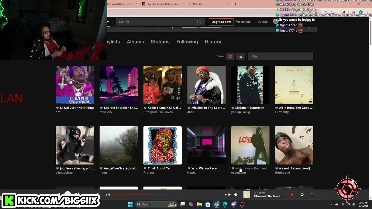Focus the Windows taskbar Search box

tap(157, 204)
